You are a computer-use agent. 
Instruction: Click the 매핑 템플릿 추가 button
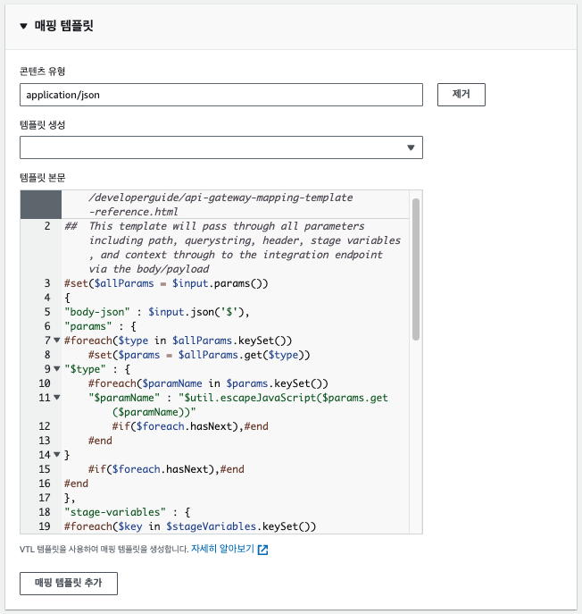pyautogui.click(x=69, y=583)
